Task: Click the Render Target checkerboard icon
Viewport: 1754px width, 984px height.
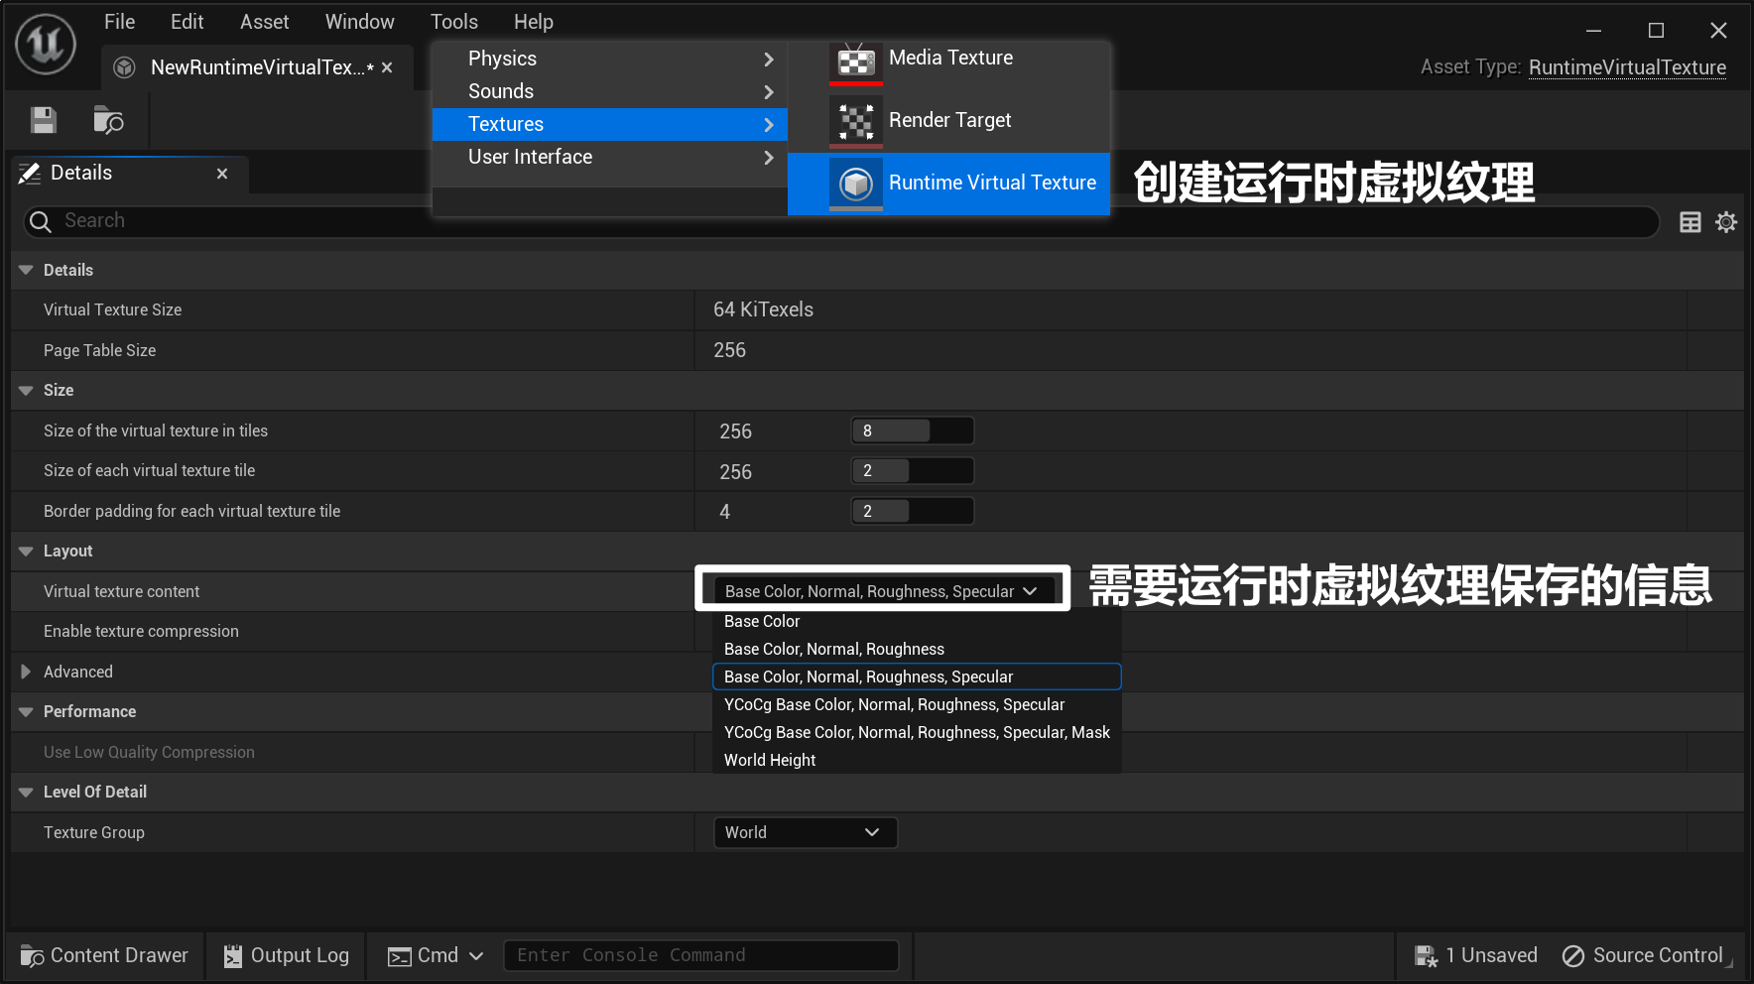Action: pos(855,121)
